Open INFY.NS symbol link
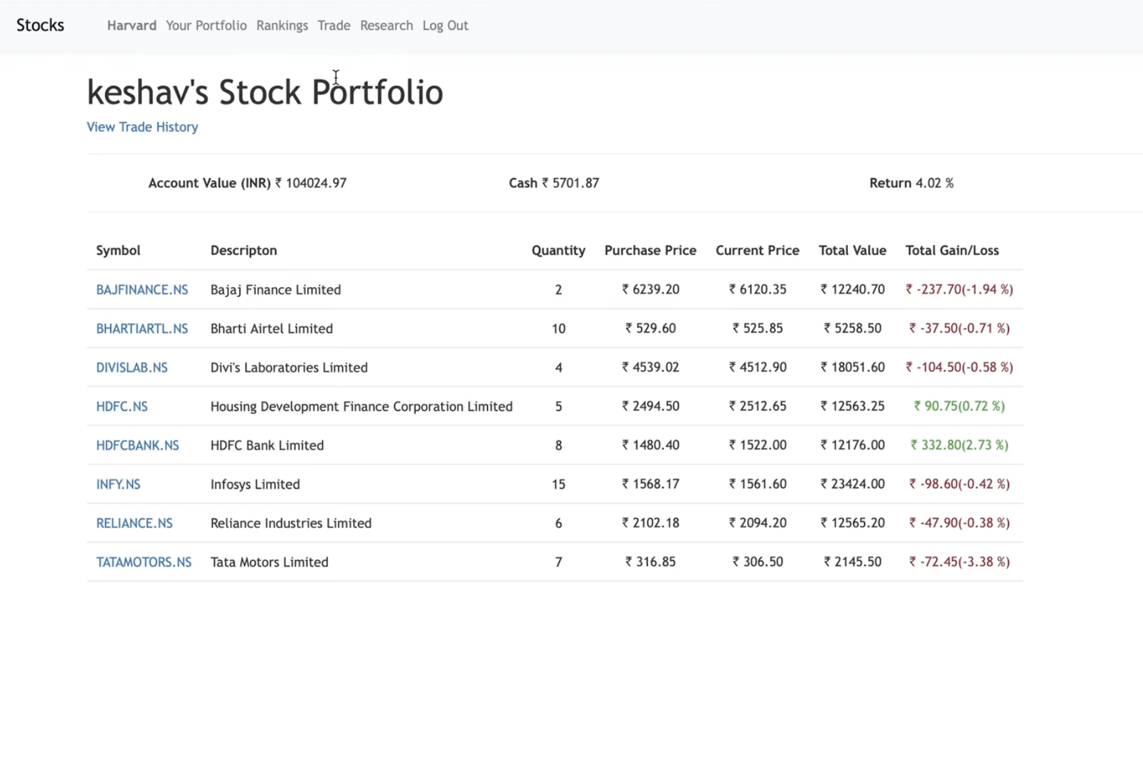Viewport: 1143px width, 763px height. pyautogui.click(x=118, y=484)
